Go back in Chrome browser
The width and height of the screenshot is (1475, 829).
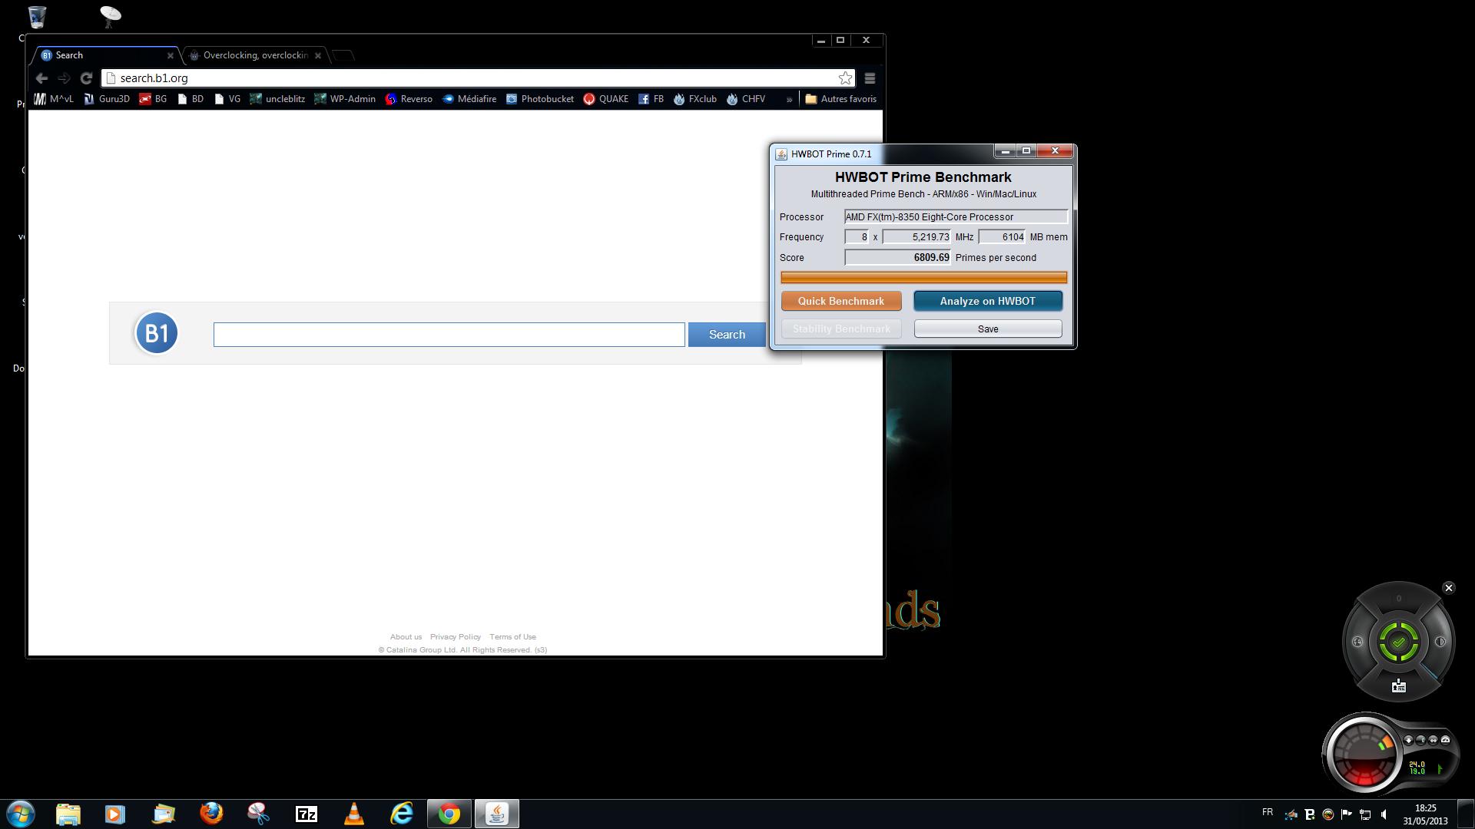[41, 78]
